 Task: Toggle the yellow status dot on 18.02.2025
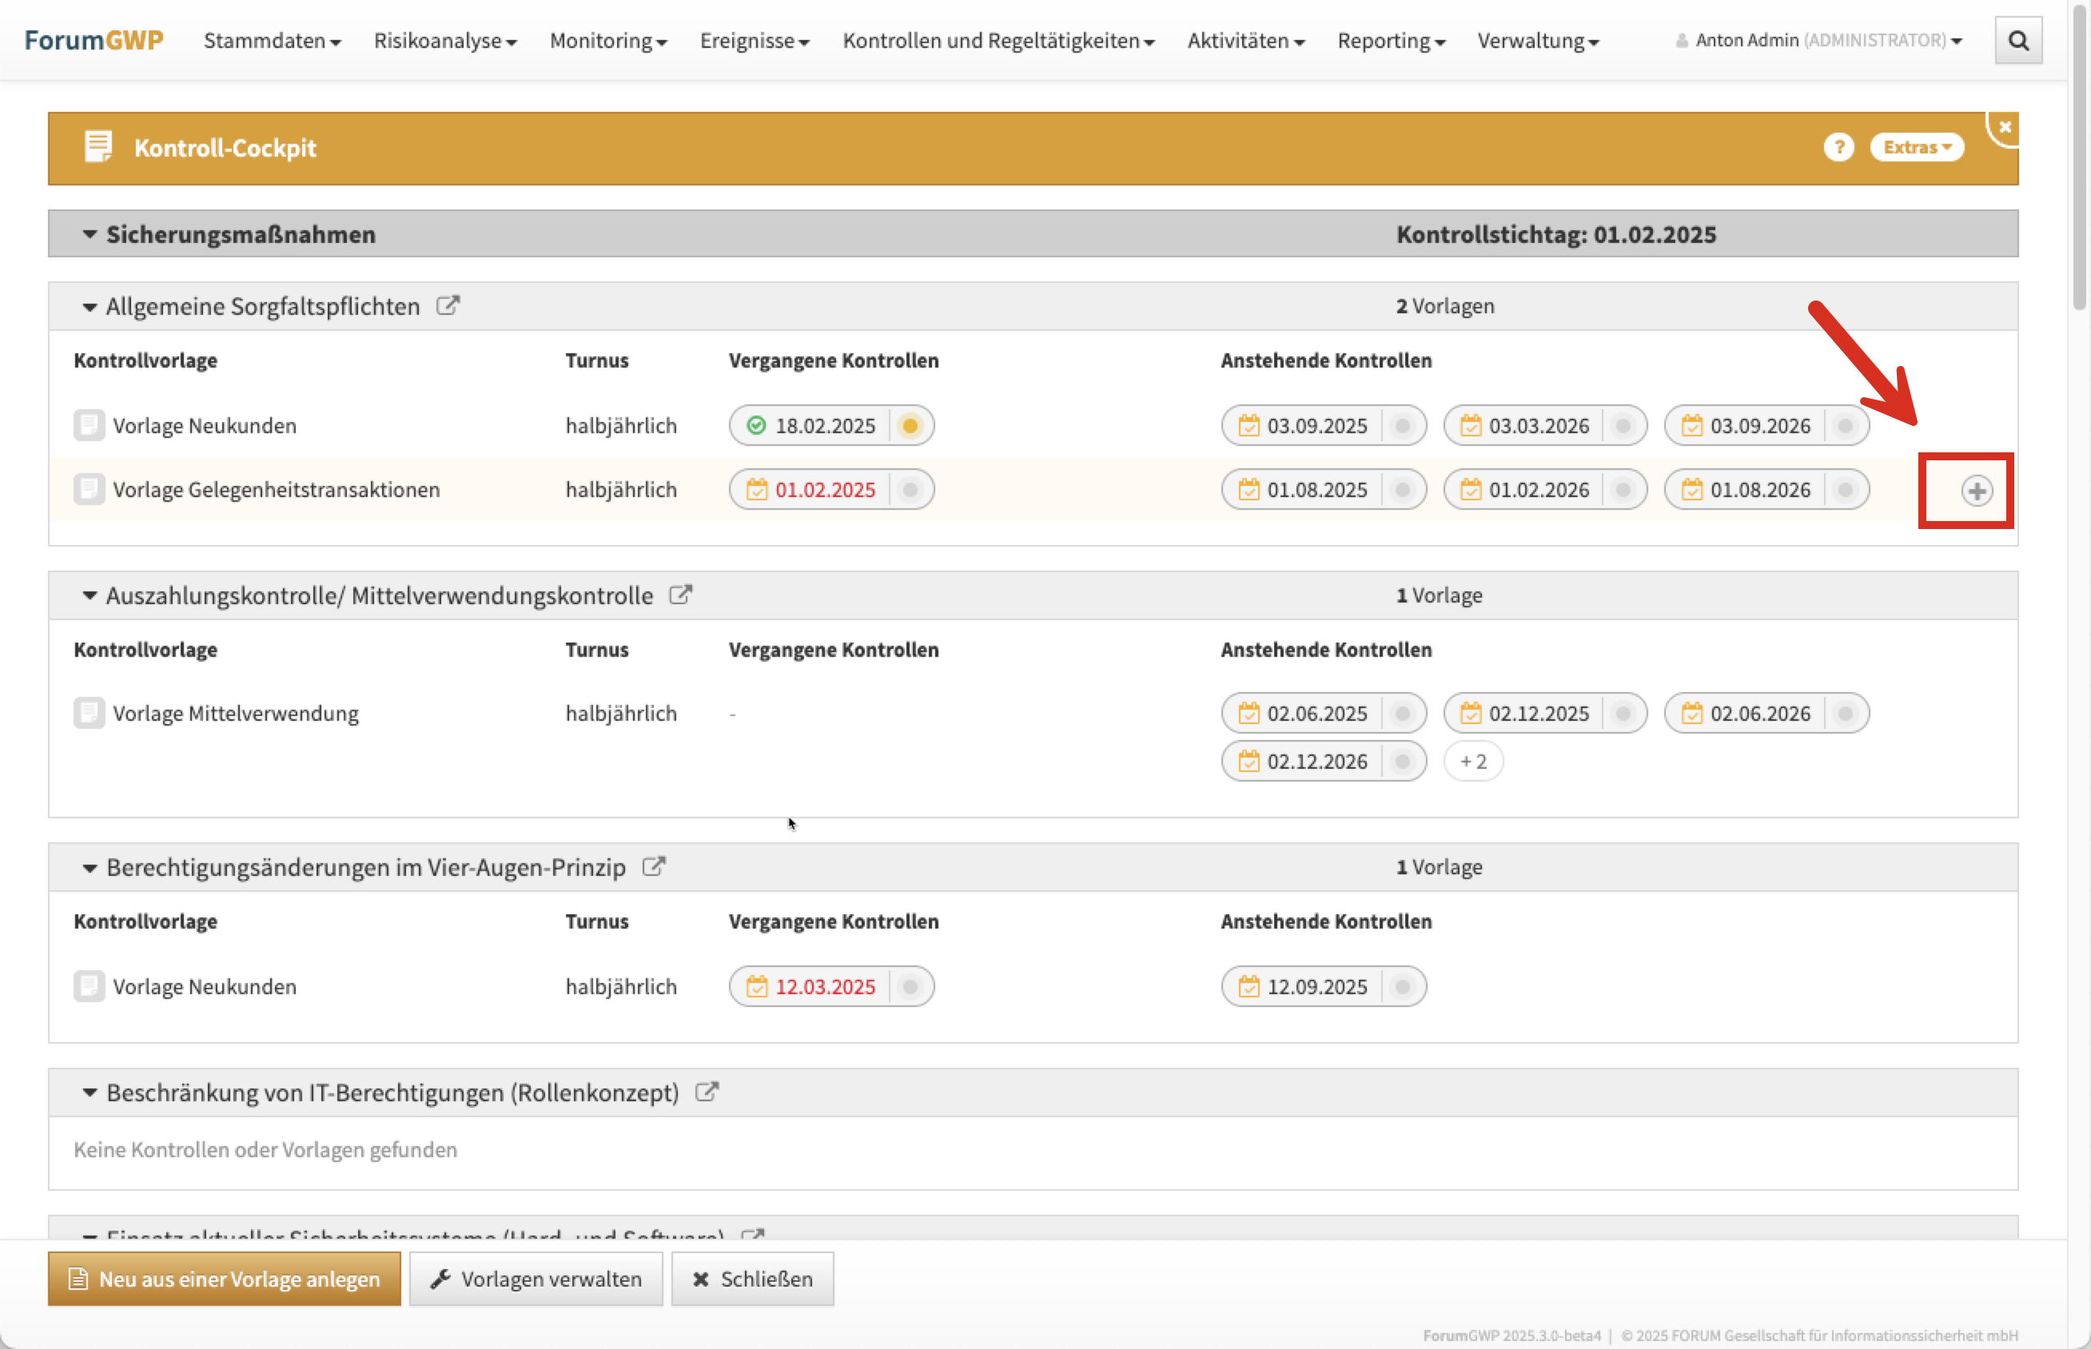[x=910, y=426]
